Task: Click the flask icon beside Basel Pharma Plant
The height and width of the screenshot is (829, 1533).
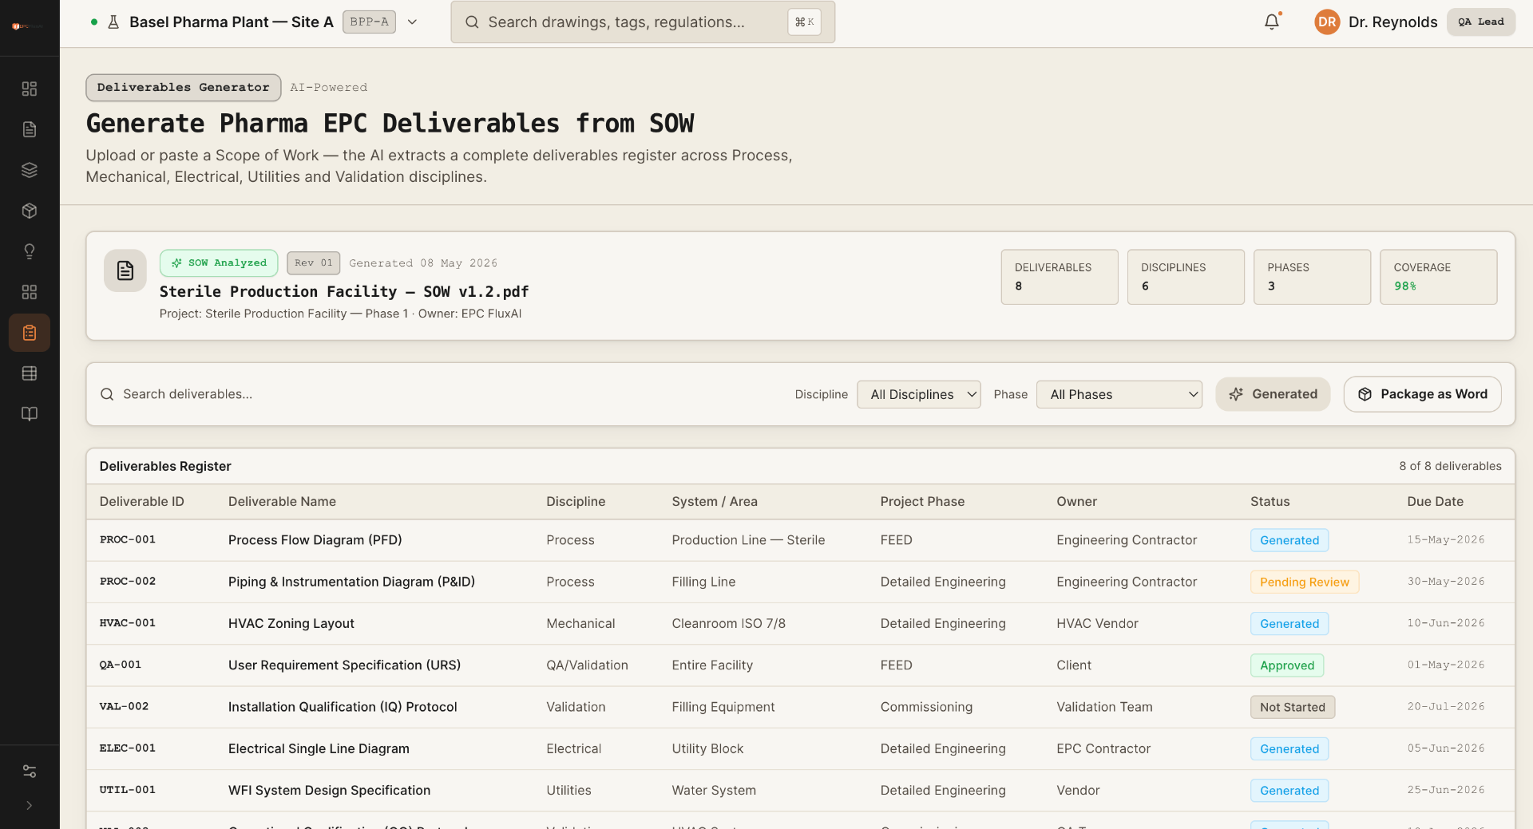Action: pos(113,22)
